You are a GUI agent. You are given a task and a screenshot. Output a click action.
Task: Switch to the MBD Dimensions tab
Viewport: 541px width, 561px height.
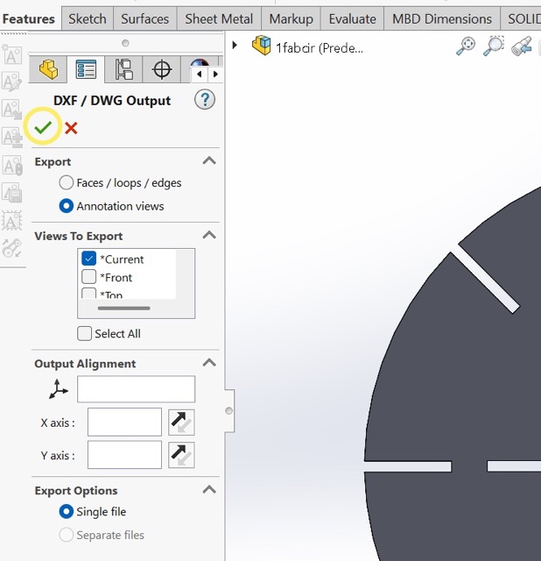(442, 18)
